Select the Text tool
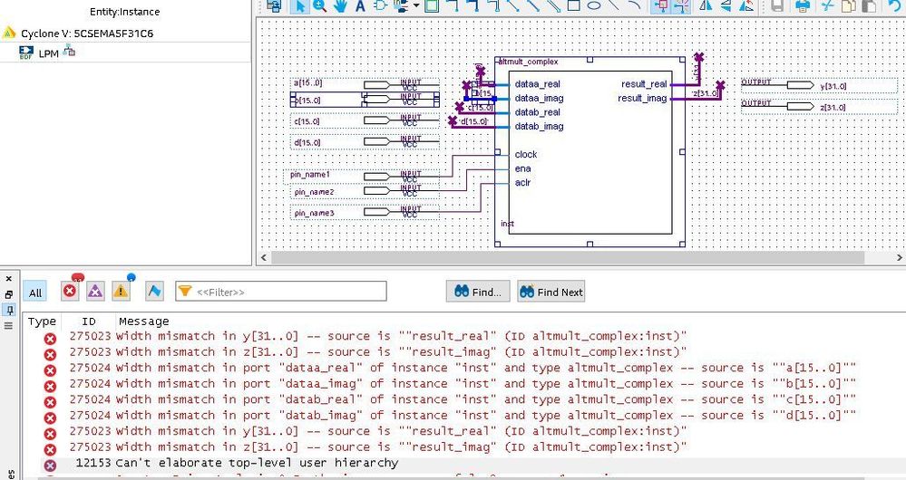 pos(360,5)
